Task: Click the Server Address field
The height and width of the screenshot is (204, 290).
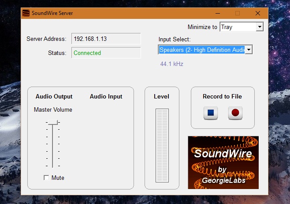Action: [106, 39]
